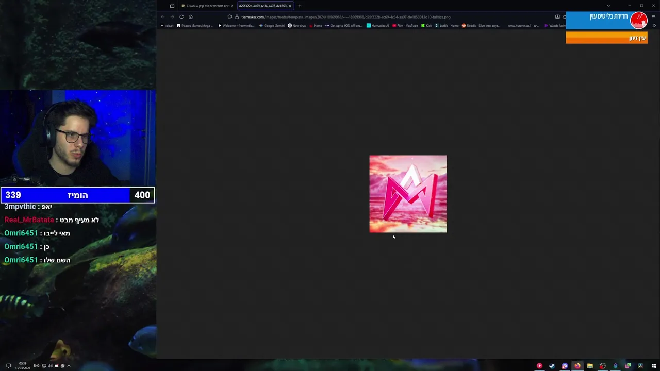
Task: Click the pink M logo image
Action: coord(408,194)
